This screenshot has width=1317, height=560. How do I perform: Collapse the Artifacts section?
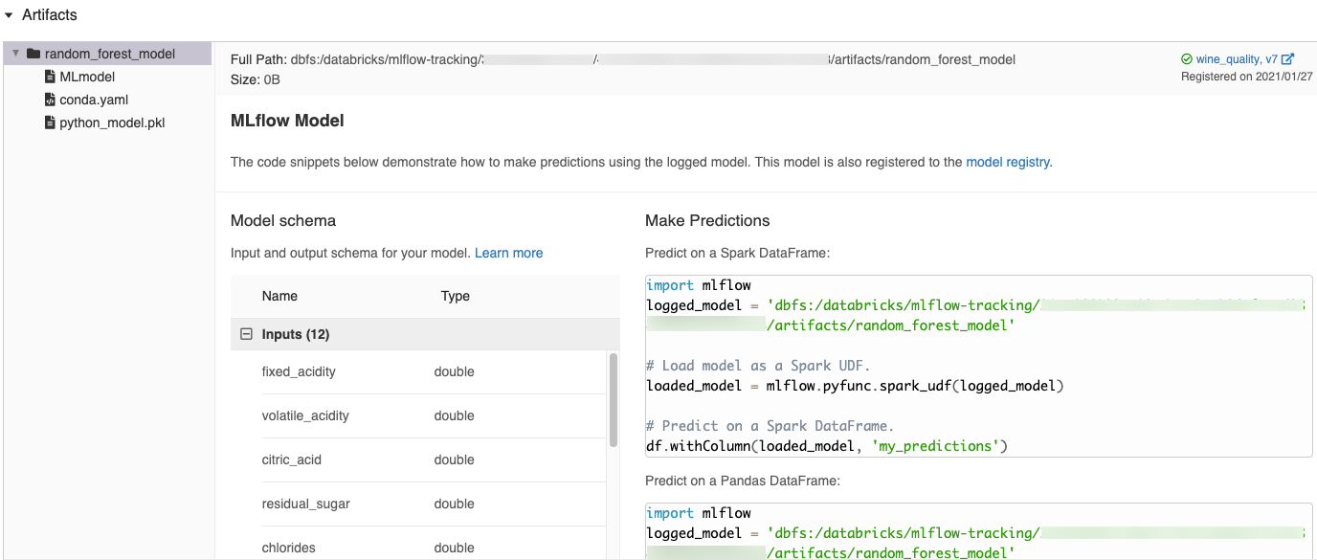[10, 14]
